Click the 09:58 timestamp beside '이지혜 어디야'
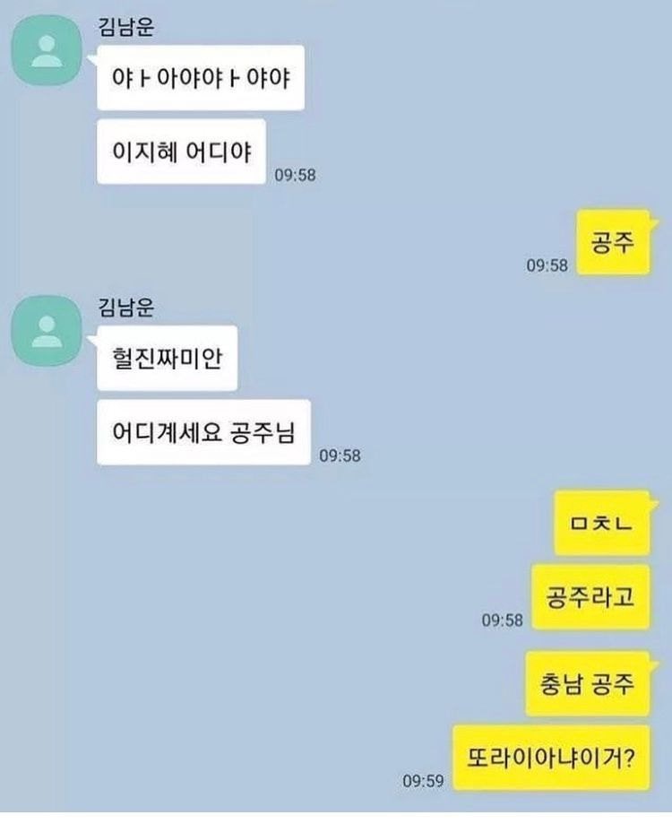 coord(295,175)
